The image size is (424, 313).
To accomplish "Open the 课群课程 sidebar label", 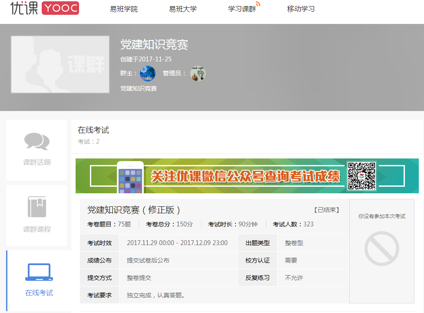I will coord(37,229).
